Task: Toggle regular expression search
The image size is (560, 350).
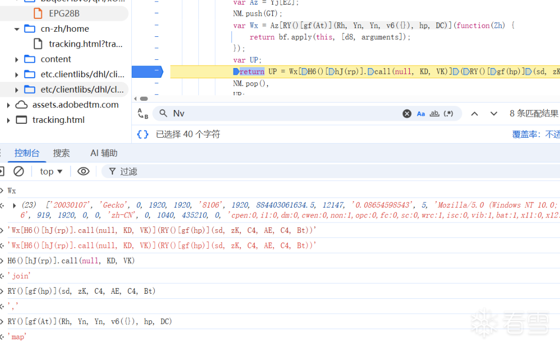Action: pyautogui.click(x=448, y=114)
